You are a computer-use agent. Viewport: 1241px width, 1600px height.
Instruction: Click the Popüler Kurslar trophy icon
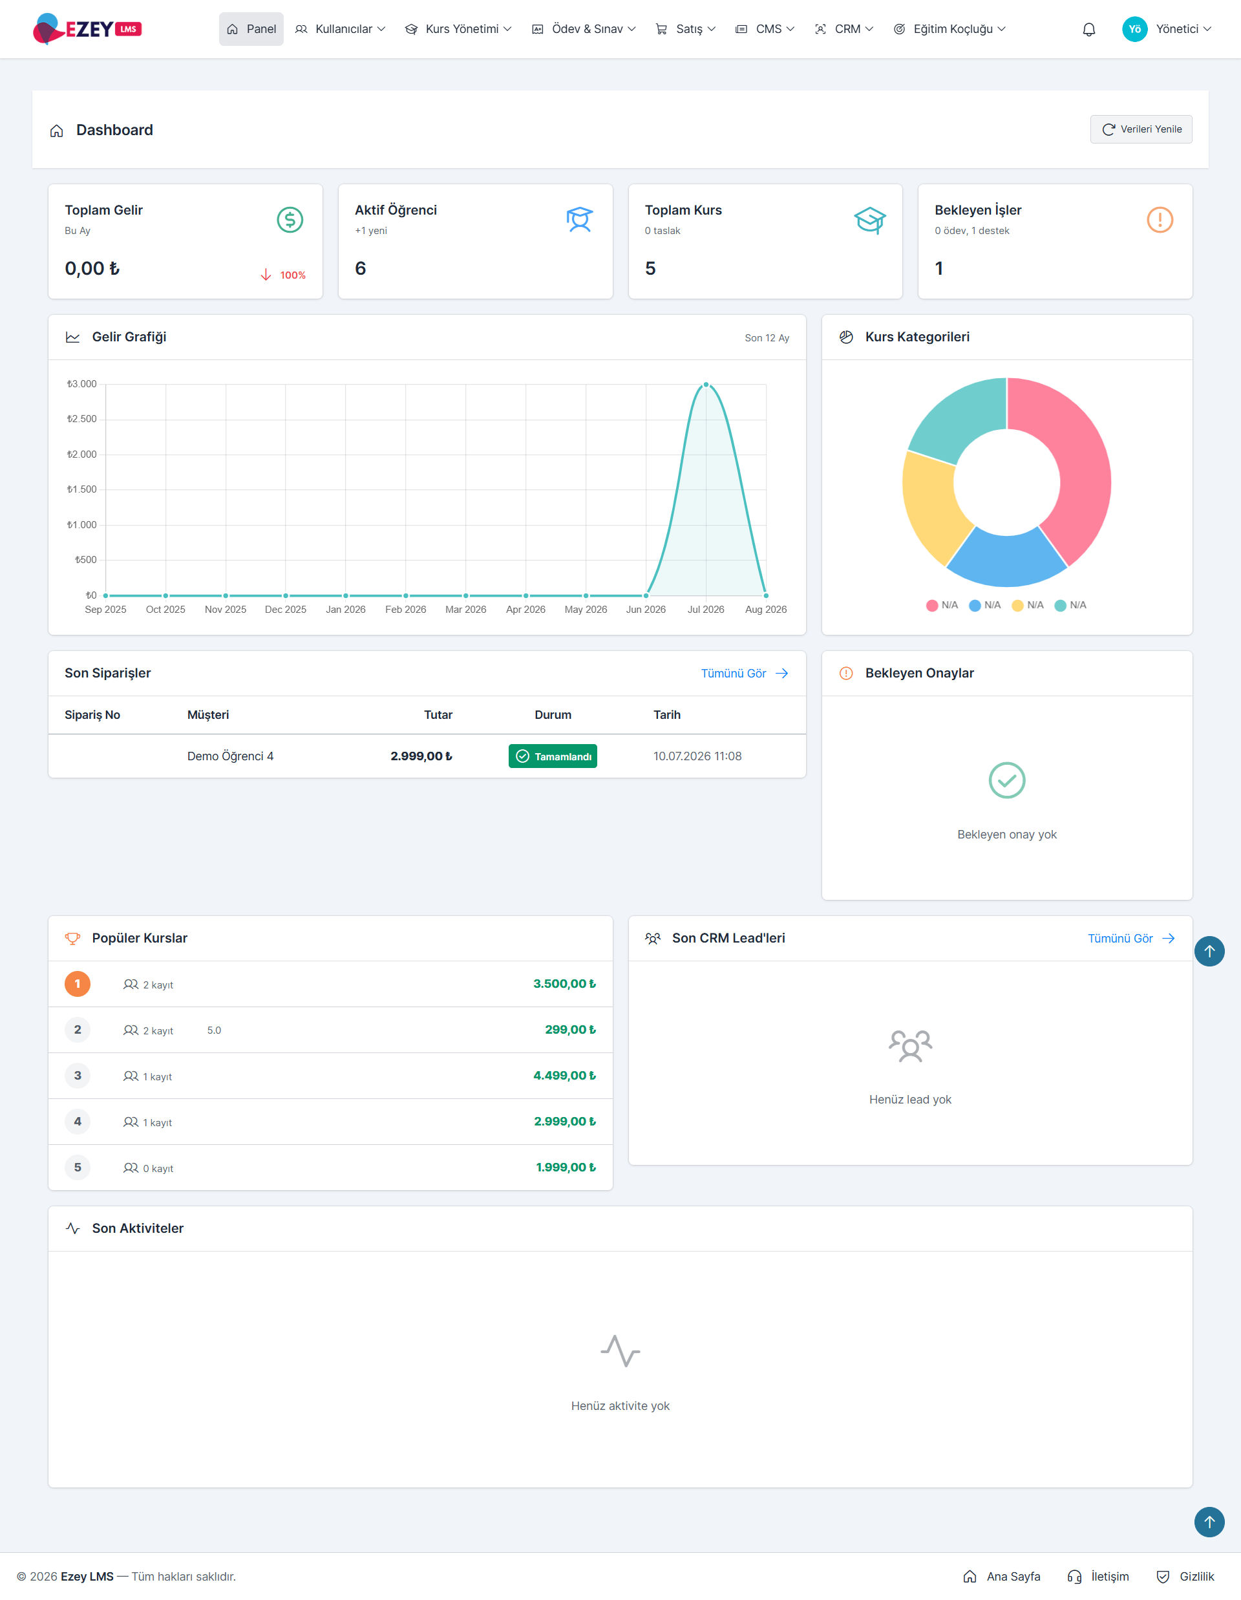(72, 939)
